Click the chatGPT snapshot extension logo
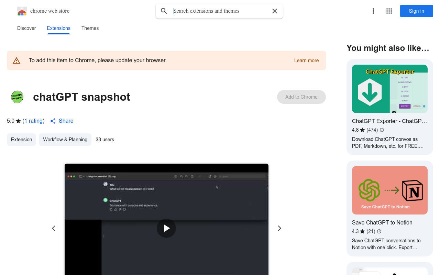The height and width of the screenshot is (275, 440). pos(17,97)
